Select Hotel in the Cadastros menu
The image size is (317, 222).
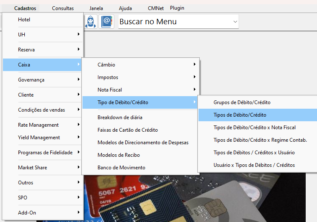[x=43, y=20]
